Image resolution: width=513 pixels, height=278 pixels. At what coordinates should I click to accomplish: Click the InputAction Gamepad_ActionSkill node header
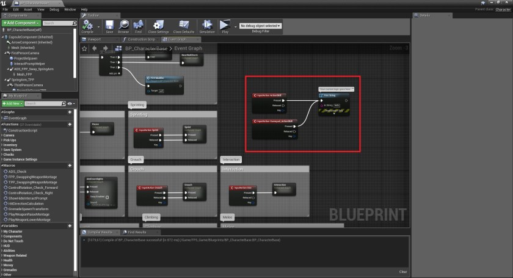tap(274, 121)
